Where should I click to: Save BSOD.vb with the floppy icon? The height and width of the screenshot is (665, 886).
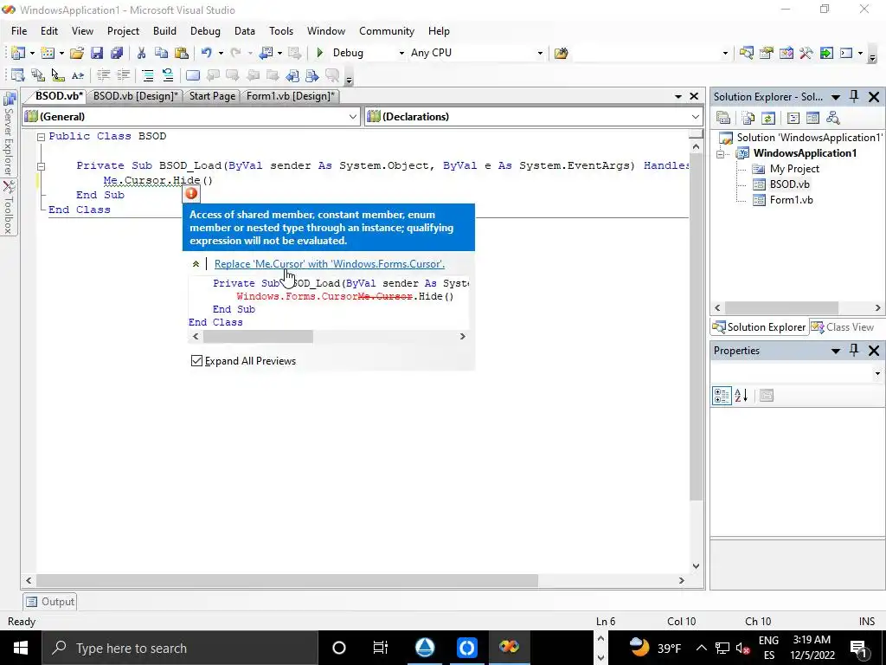coord(97,53)
